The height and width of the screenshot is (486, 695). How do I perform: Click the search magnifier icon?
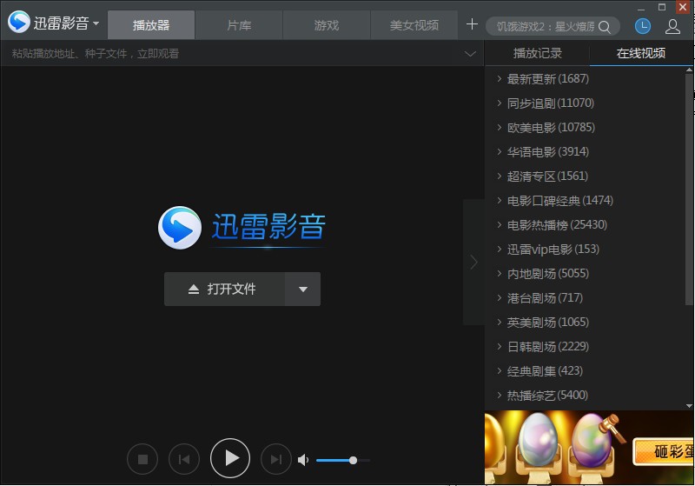[x=605, y=26]
